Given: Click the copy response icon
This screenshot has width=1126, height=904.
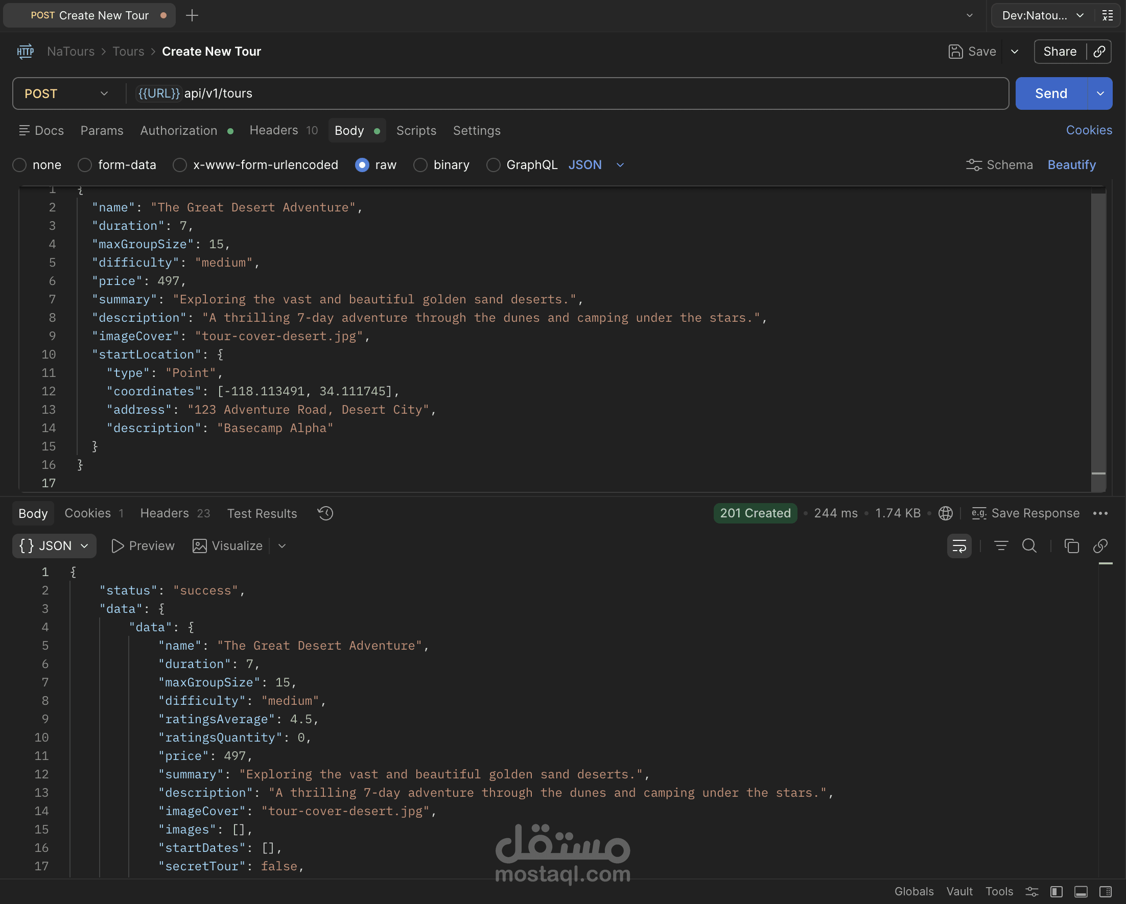Looking at the screenshot, I should coord(1071,546).
